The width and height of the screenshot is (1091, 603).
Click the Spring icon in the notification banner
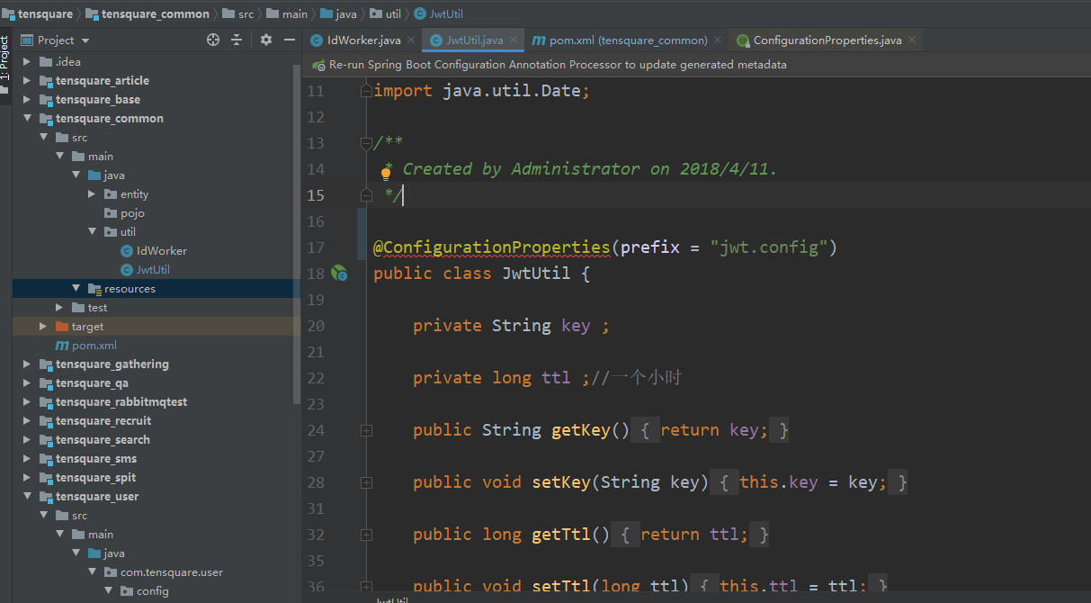click(x=318, y=65)
